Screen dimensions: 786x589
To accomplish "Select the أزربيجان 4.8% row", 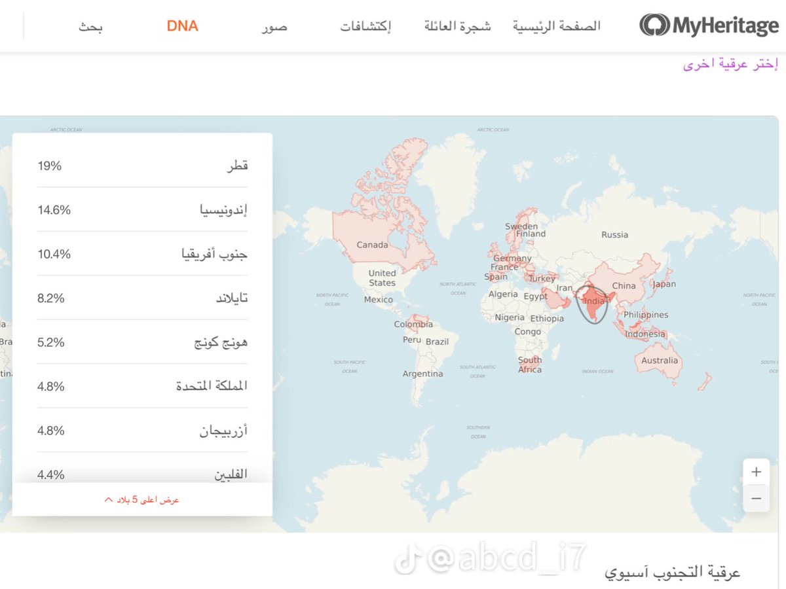I will point(142,430).
